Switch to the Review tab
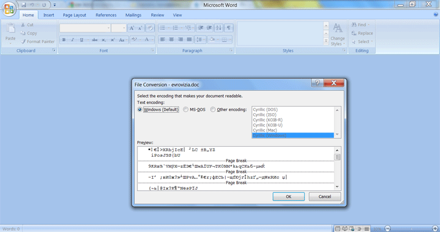 point(157,15)
